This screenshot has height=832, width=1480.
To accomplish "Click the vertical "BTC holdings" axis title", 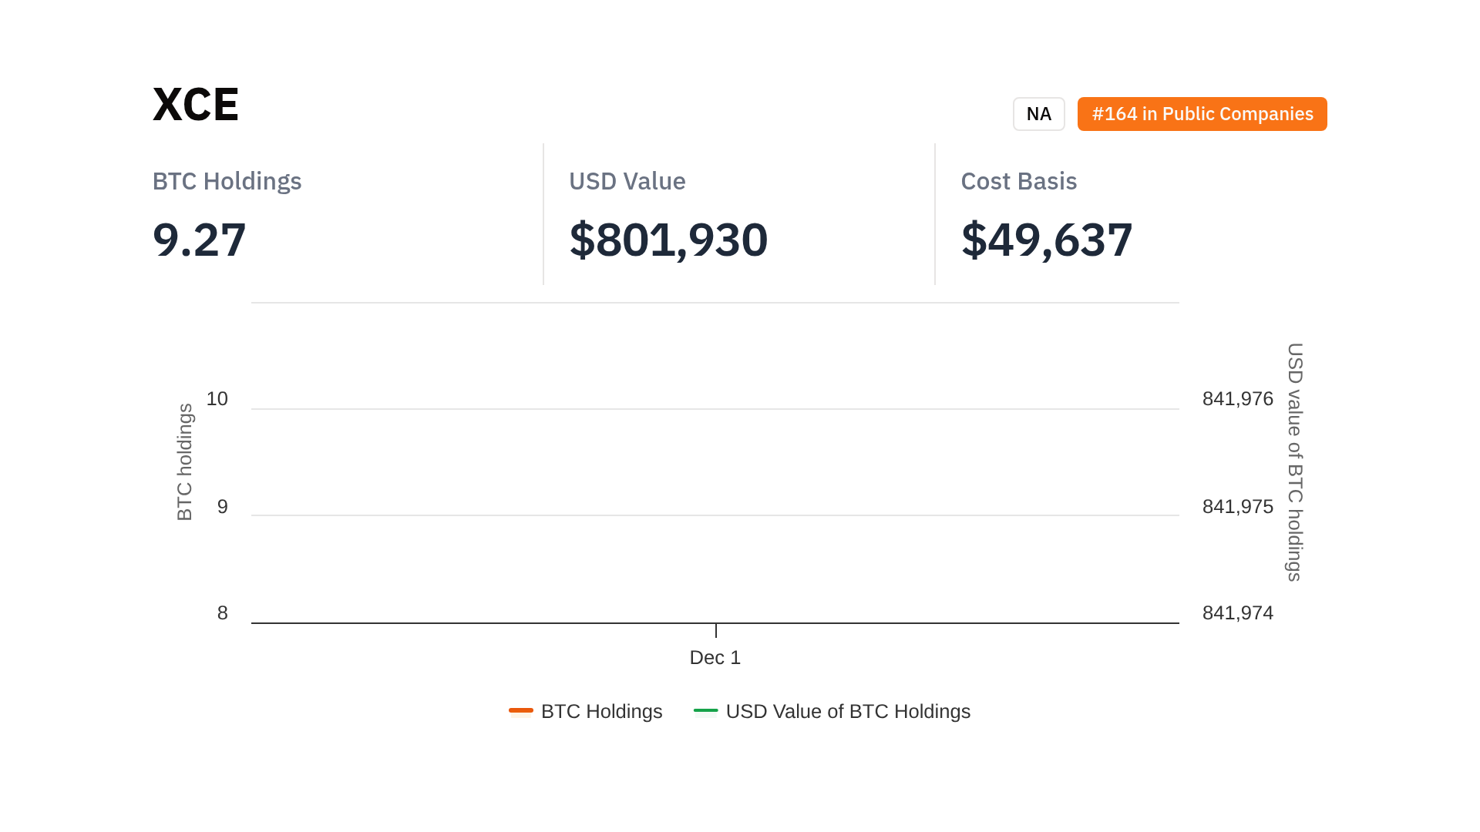I will (185, 462).
